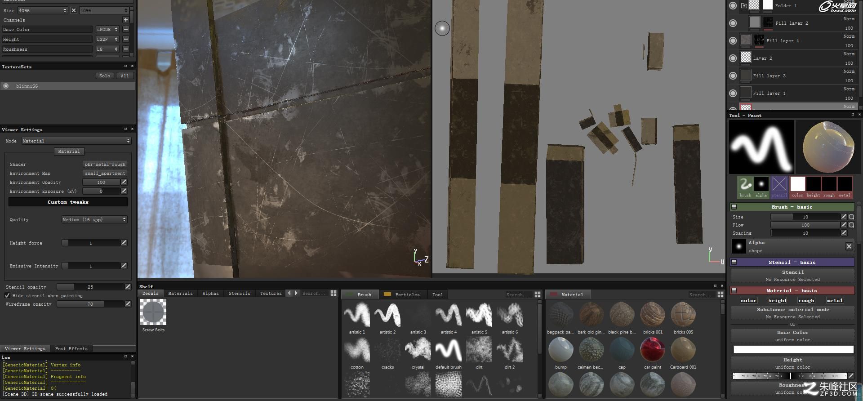The image size is (863, 401).
Task: Remove the Base Color channel
Action: [x=126, y=29]
